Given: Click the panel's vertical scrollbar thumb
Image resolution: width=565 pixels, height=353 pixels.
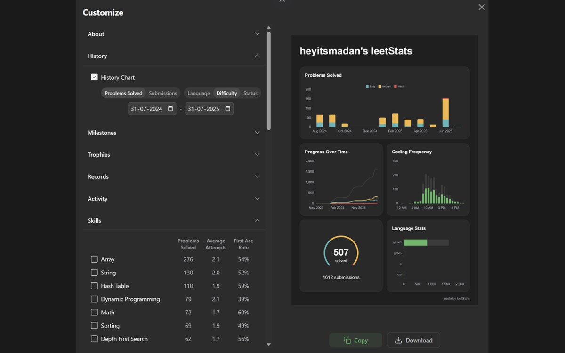Looking at the screenshot, I should click(x=269, y=81).
